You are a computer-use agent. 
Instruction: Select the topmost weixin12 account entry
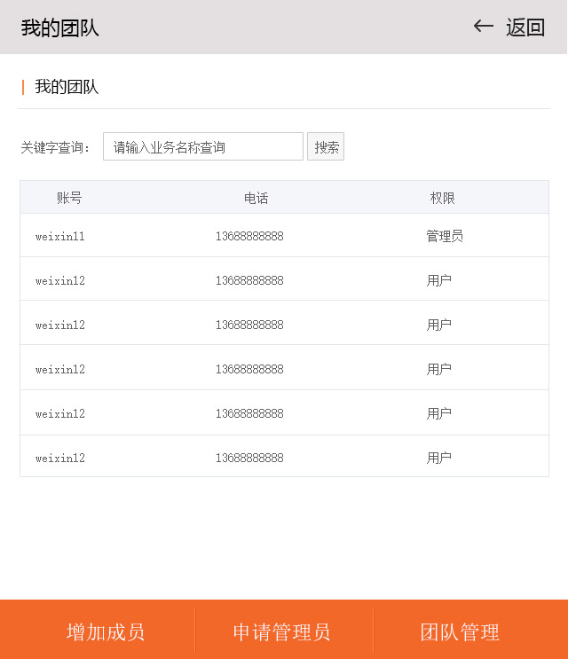(x=60, y=281)
